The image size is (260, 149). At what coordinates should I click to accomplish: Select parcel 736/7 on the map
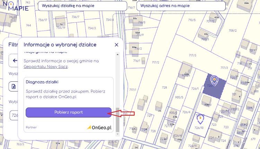tap(76, 17)
